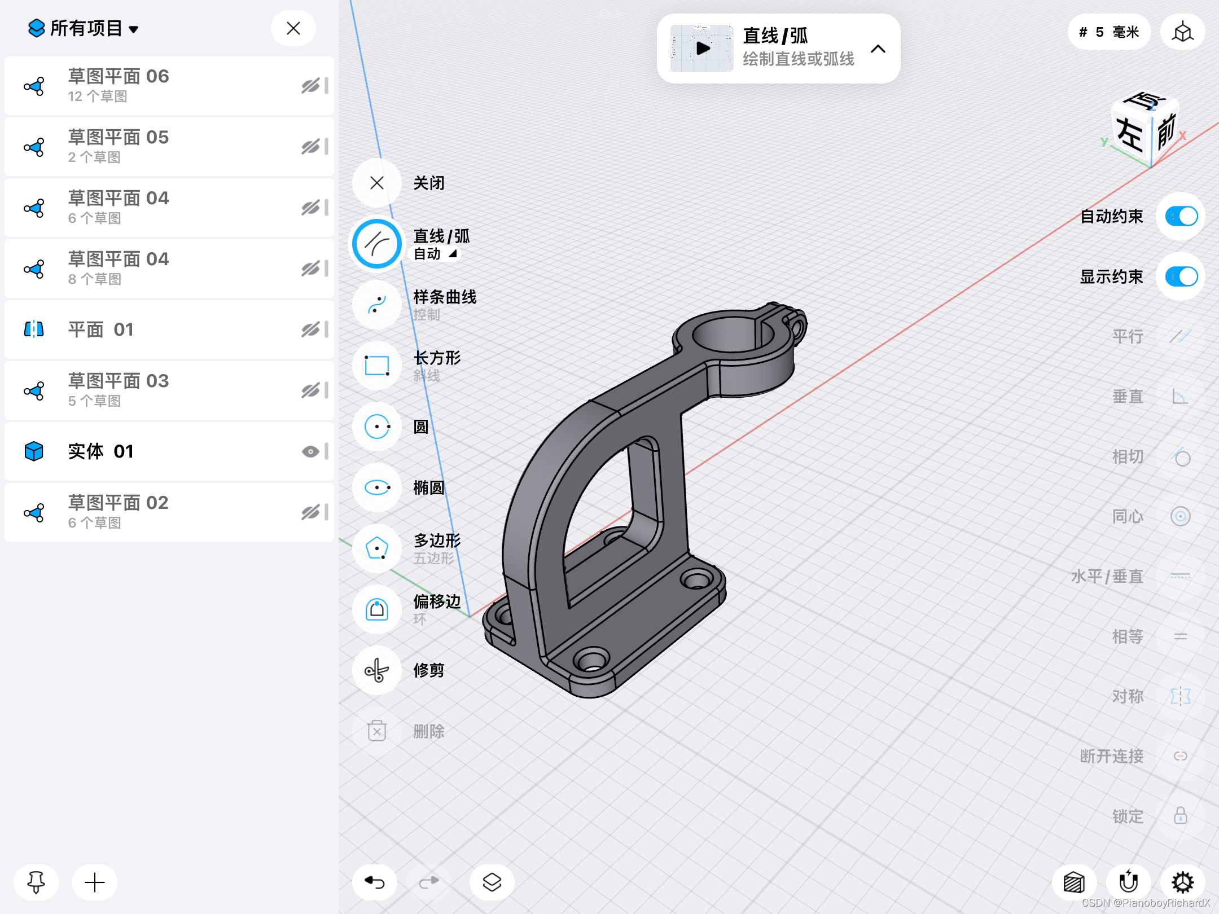Choose the Rectangle sketch tool
The image size is (1219, 914).
click(376, 366)
